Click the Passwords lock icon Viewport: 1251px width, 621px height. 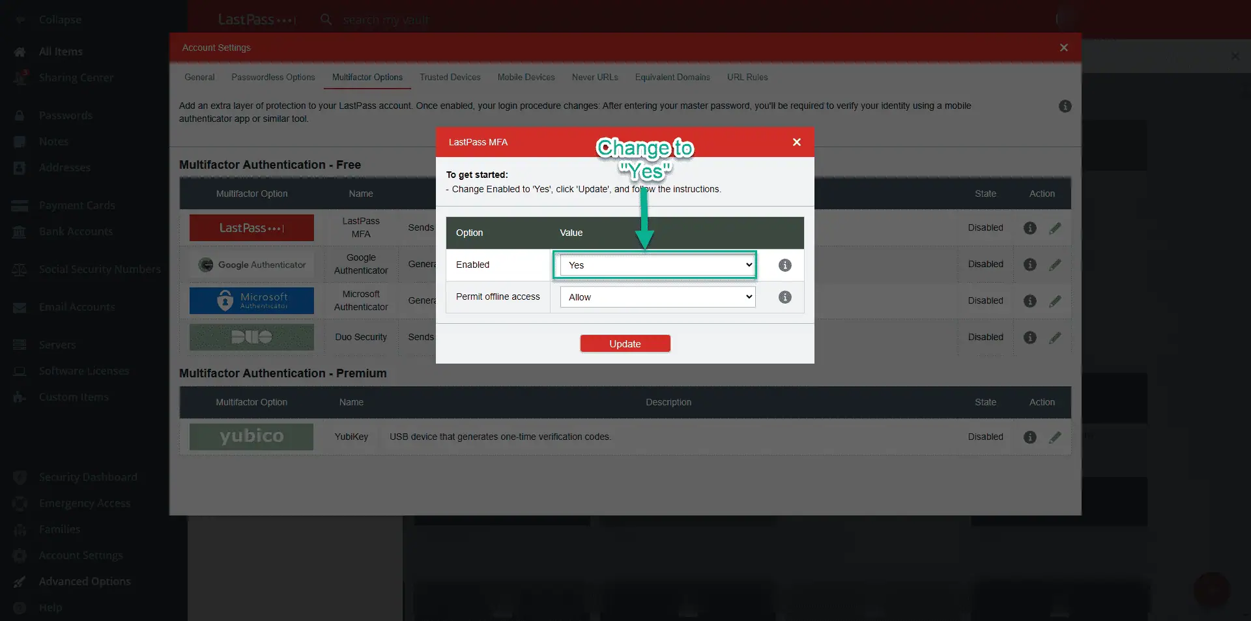(20, 115)
